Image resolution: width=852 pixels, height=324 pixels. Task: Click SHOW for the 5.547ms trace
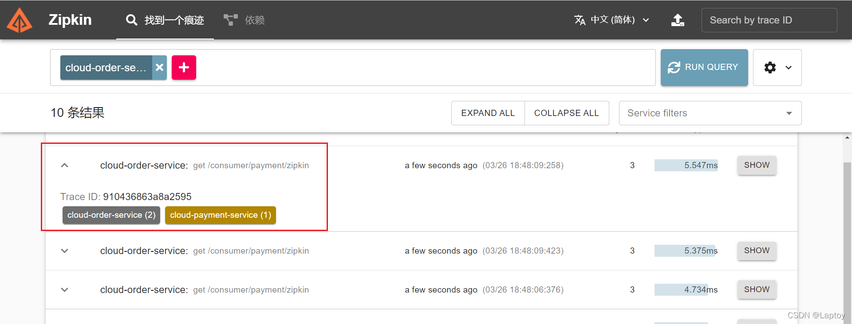point(757,165)
